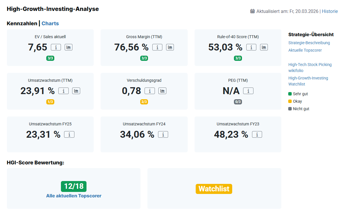Show the Verschuldungsgrad chart icon
The height and width of the screenshot is (210, 346).
[x=162, y=91]
